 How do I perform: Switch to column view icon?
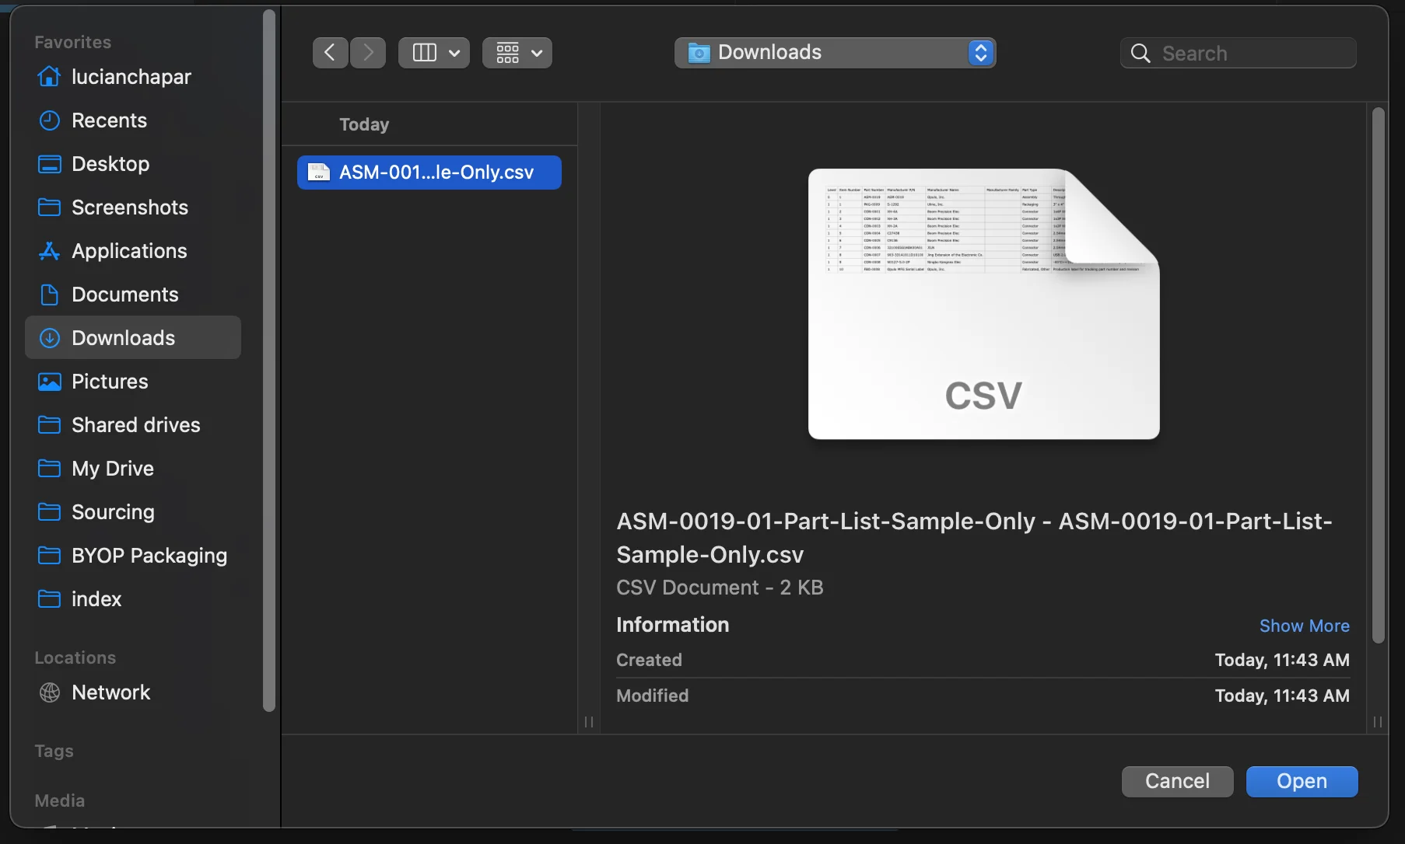click(x=424, y=53)
